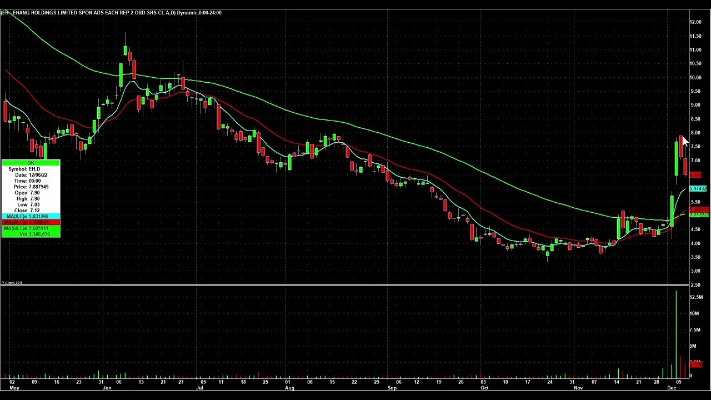Select the red MA(20,C)e row
The width and height of the screenshot is (711, 400).
[31, 222]
